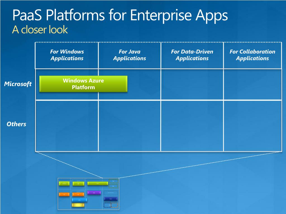Screen dimensions: 286x214
Task: Click the 'Microsoft' row label
Action: tap(18, 84)
